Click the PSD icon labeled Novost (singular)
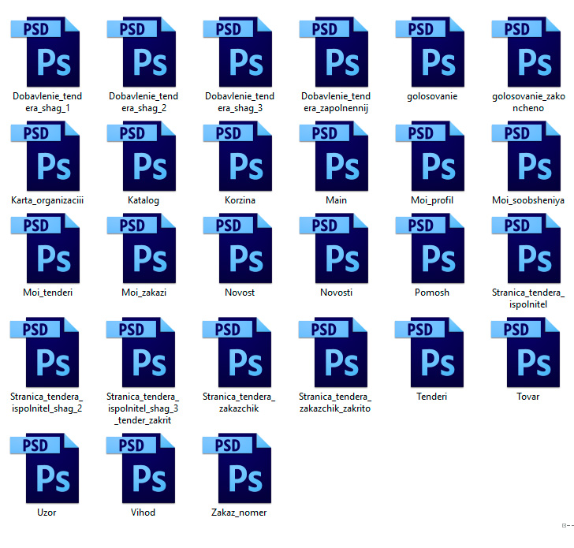574x548 pixels. [238, 248]
